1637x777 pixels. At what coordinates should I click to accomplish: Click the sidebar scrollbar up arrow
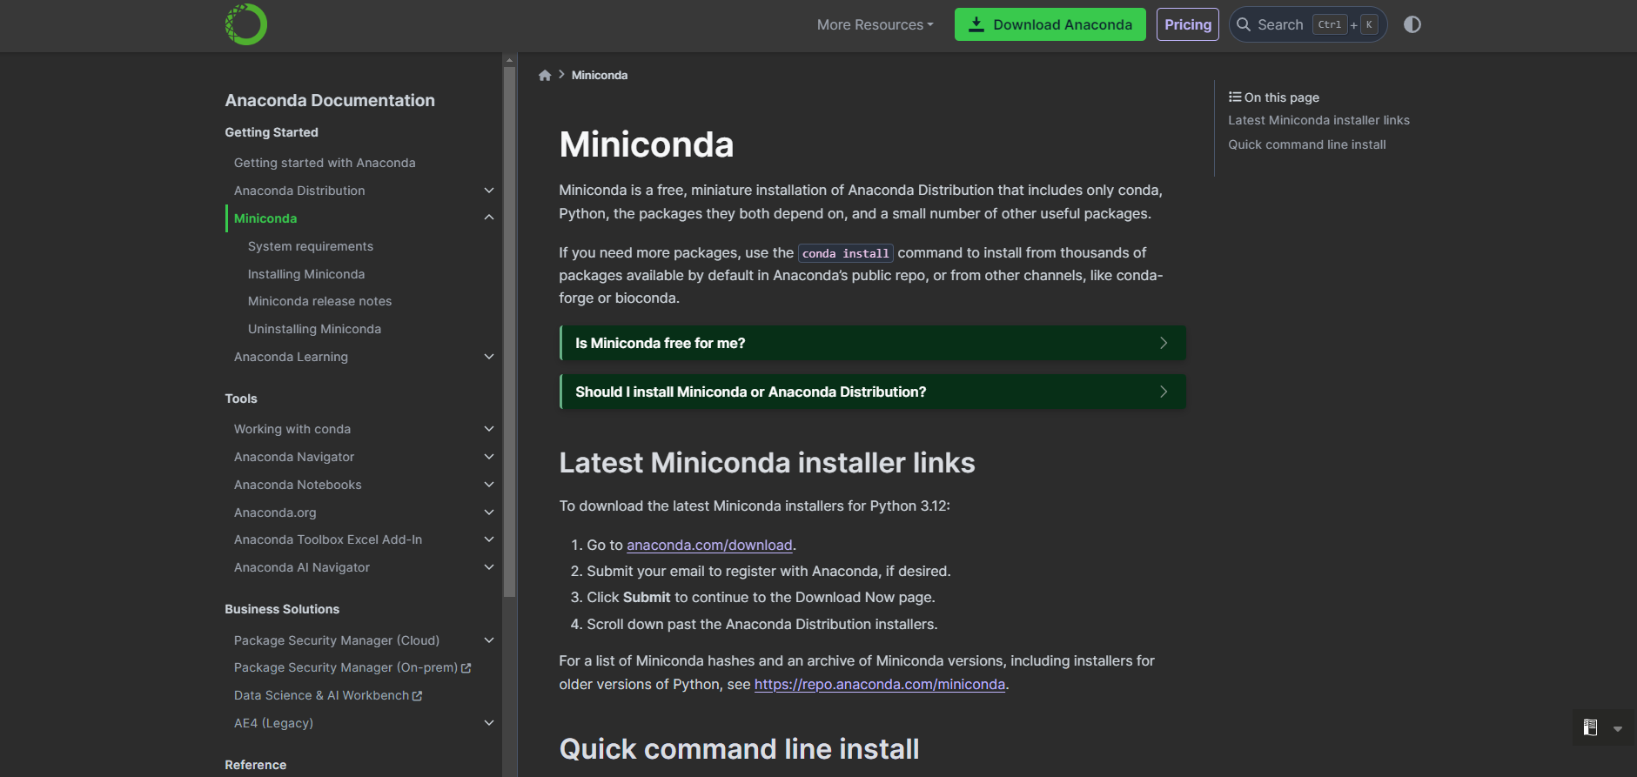pyautogui.click(x=509, y=60)
